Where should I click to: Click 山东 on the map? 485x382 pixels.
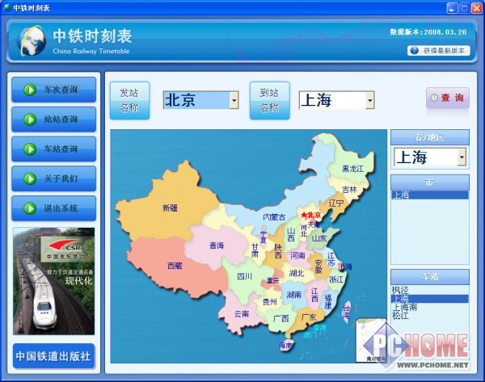point(319,238)
